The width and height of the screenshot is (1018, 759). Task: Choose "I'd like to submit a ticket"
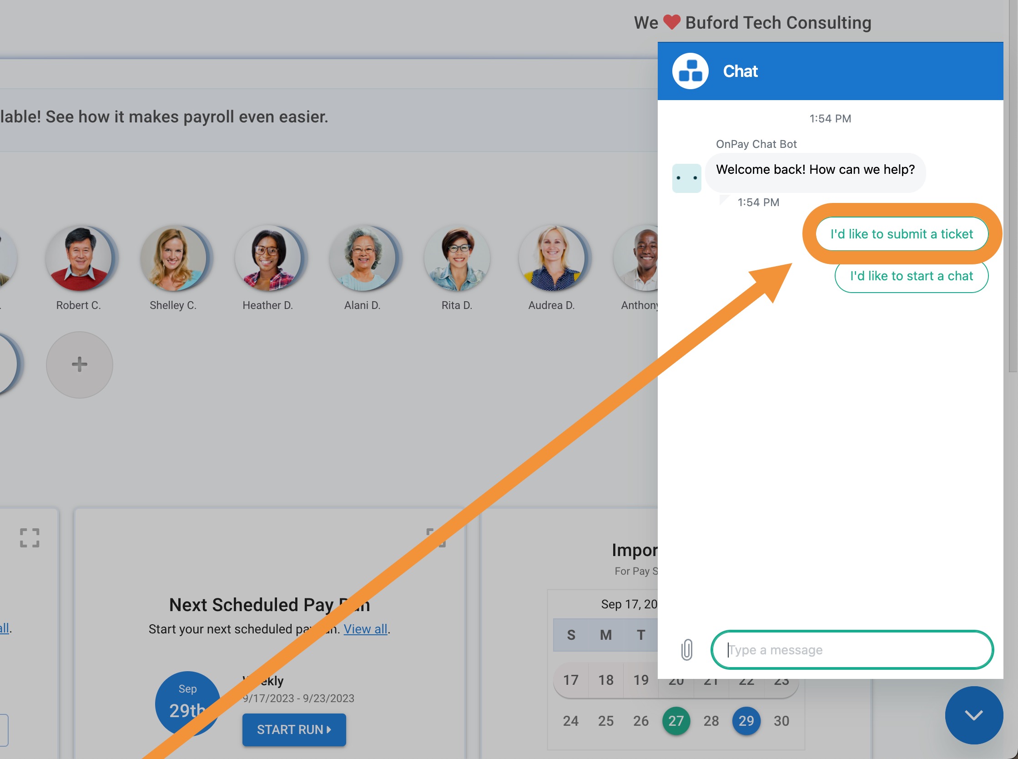point(902,234)
